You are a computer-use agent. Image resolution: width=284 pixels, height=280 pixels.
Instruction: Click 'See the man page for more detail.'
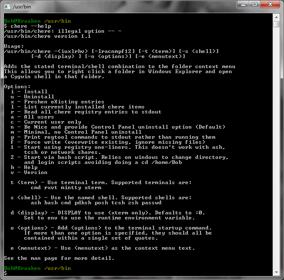click(x=59, y=258)
